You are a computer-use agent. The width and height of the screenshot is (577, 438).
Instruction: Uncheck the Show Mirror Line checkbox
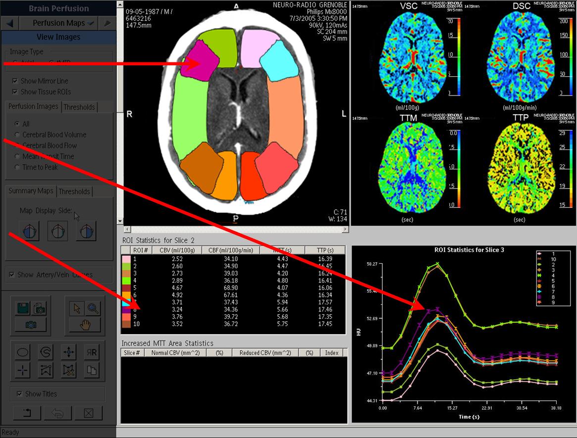click(15, 81)
